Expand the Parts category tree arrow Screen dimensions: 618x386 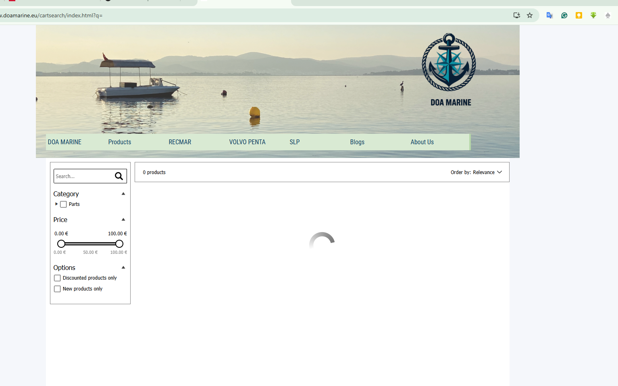(x=56, y=204)
